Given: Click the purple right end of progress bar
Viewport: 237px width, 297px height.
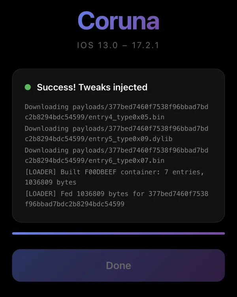Looking at the screenshot, I should pyautogui.click(x=221, y=233).
